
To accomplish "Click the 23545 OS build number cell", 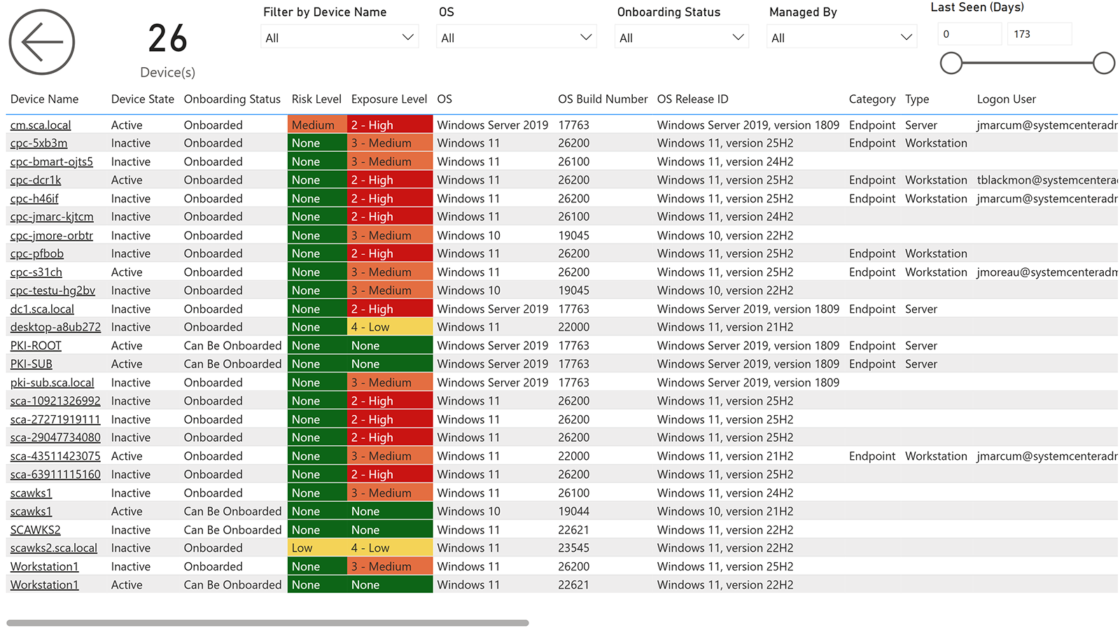I will coord(574,548).
